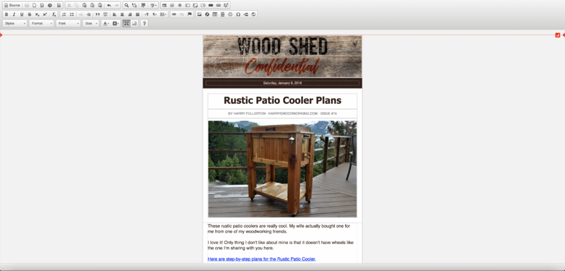
Task: Insert an anchor with the flag icon
Action: [x=189, y=14]
